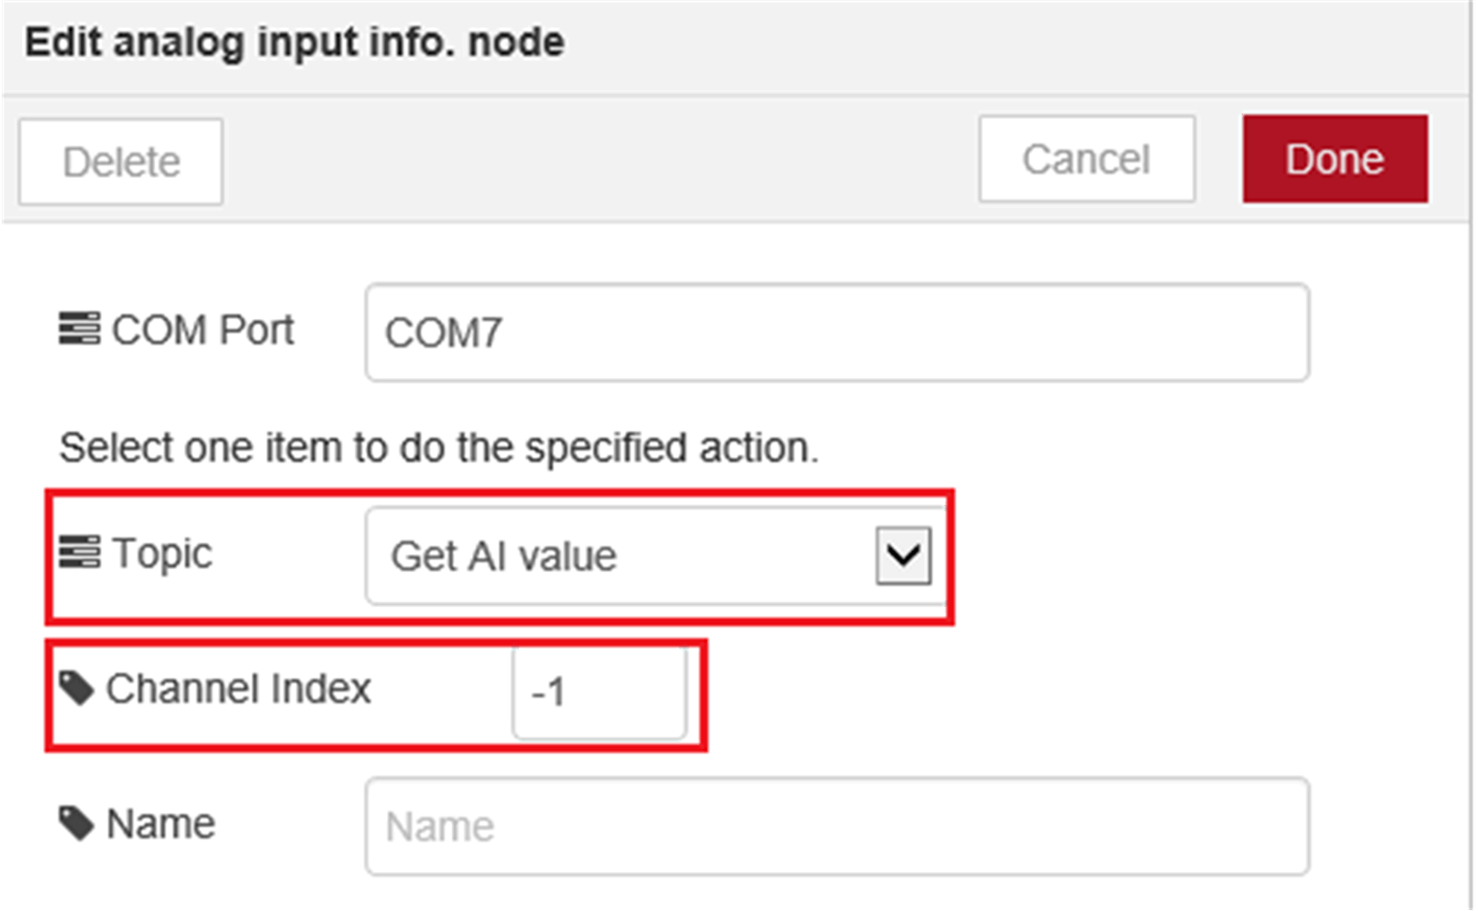Click empty toolbar space between Delete and Cancel
This screenshot has width=1478, height=911.
click(x=600, y=161)
